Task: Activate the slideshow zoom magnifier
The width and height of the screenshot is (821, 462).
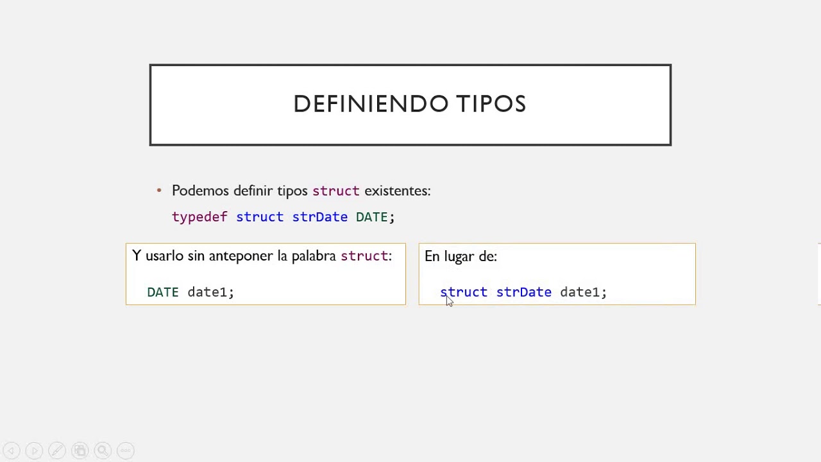Action: click(x=103, y=450)
